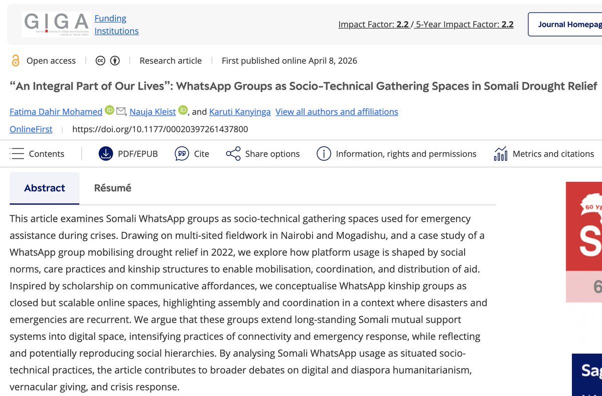Click the Cite quotation bubble icon
Screen dimensions: 602x396
click(182, 154)
